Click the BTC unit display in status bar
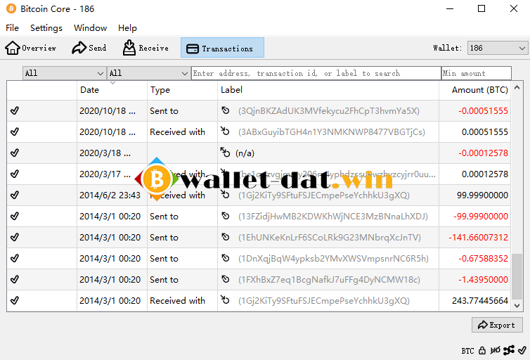 pyautogui.click(x=468, y=351)
